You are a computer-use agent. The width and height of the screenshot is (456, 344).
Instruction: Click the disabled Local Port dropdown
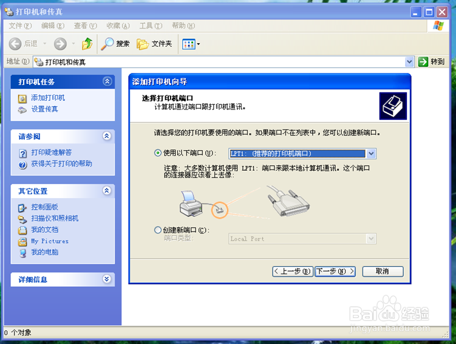302,239
